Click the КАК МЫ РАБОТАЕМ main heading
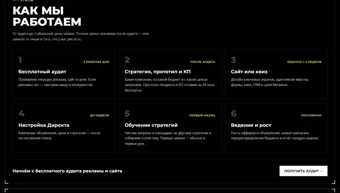This screenshot has width=340, height=193. [x=47, y=16]
